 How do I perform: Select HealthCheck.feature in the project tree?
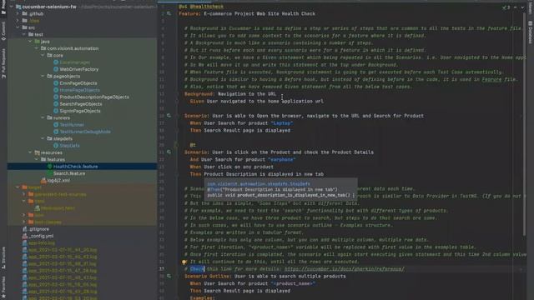pyautogui.click(x=82, y=167)
